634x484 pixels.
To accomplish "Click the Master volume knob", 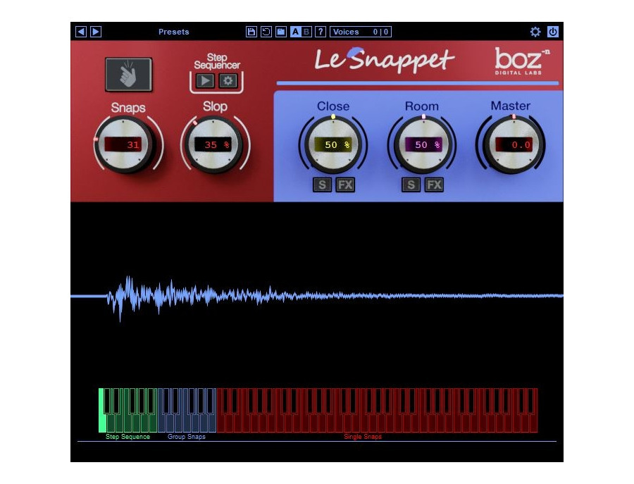I will (x=511, y=144).
